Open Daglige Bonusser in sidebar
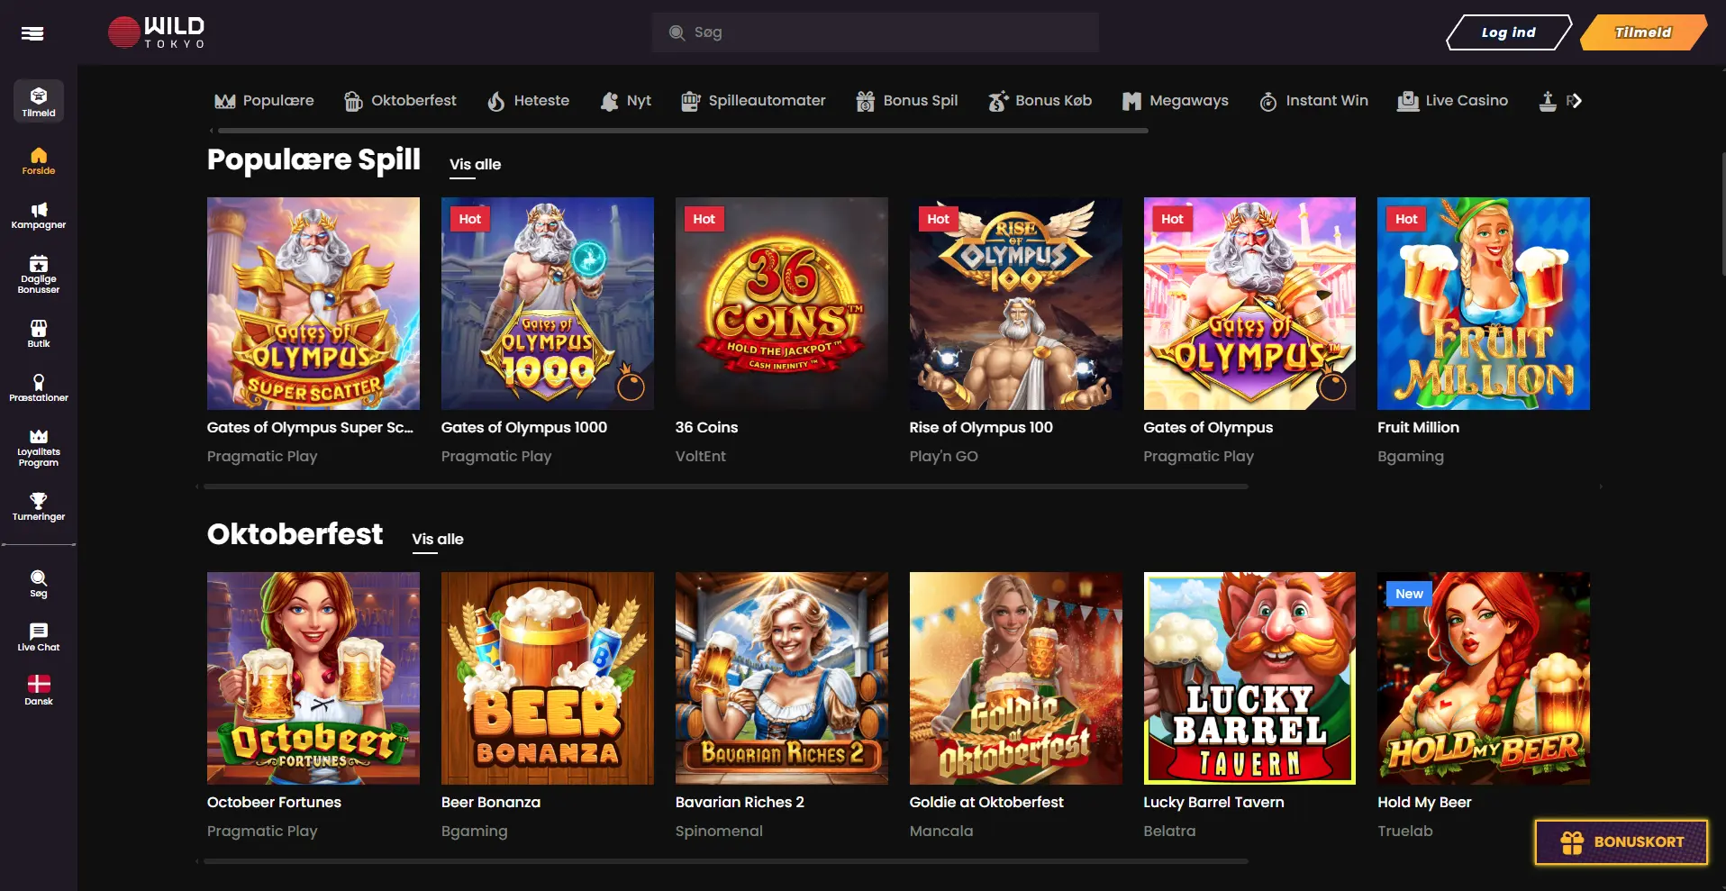 coord(39,274)
